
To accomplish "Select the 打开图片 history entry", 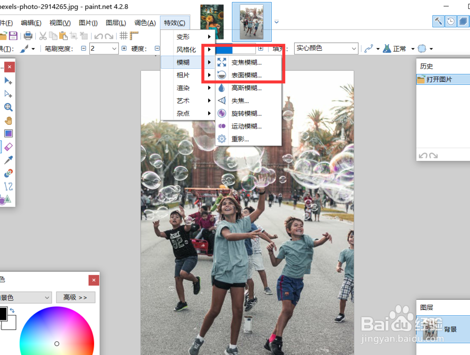I will click(x=443, y=79).
